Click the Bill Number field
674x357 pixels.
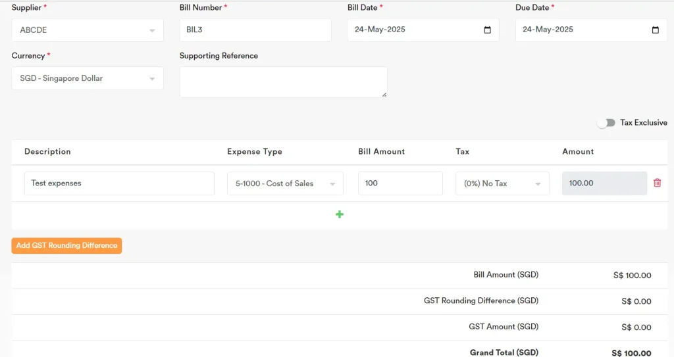255,30
